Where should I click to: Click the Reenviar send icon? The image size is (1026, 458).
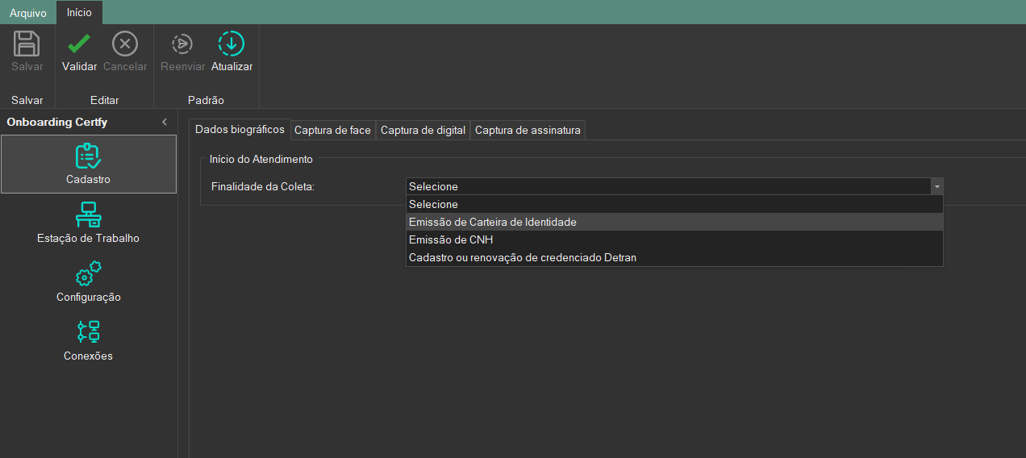(182, 44)
